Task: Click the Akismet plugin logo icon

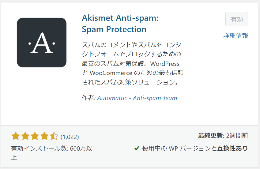Action: pyautogui.click(x=42, y=43)
